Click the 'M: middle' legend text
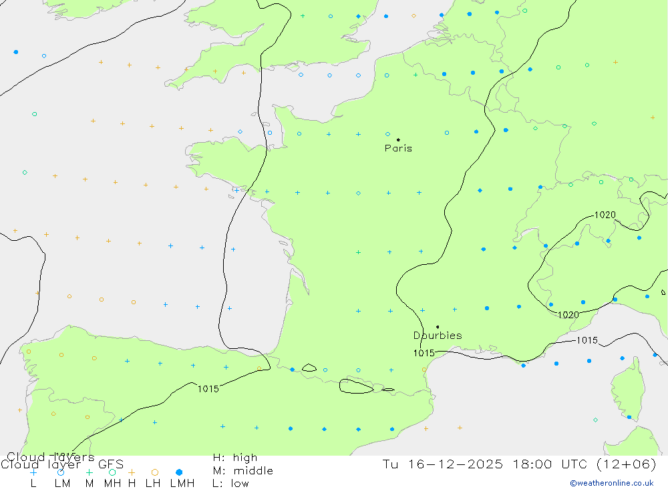 243,471
